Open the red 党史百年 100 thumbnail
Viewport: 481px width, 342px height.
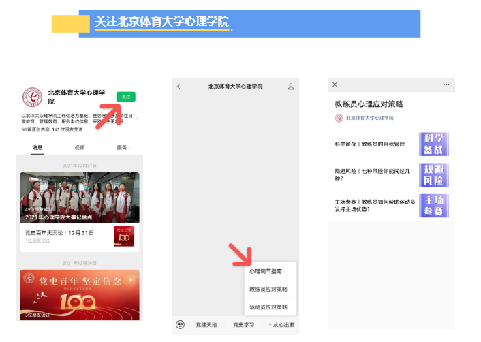[124, 236]
